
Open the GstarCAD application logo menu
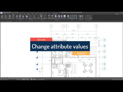tap(1, 13)
